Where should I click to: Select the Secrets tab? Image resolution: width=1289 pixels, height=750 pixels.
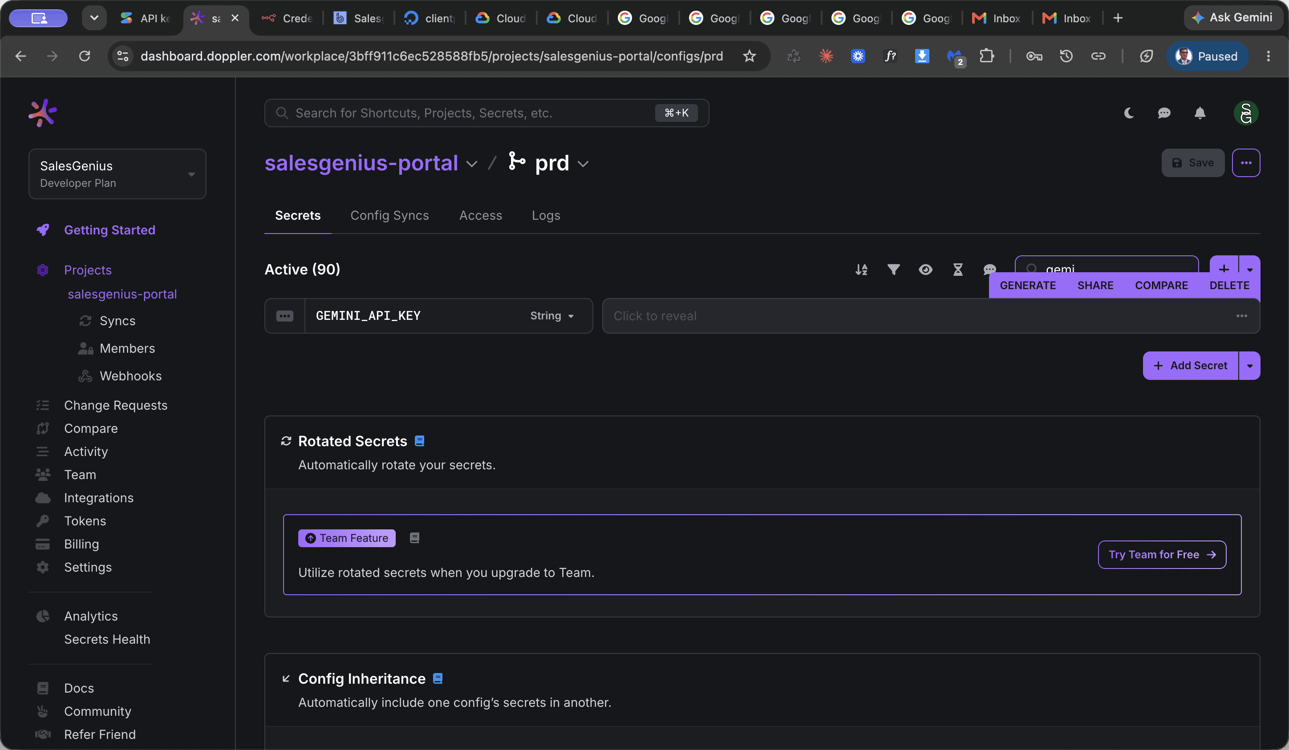tap(298, 215)
